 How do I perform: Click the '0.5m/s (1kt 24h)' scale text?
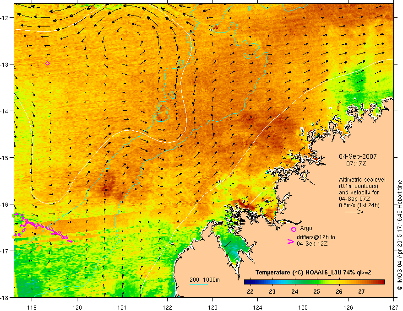(359, 205)
